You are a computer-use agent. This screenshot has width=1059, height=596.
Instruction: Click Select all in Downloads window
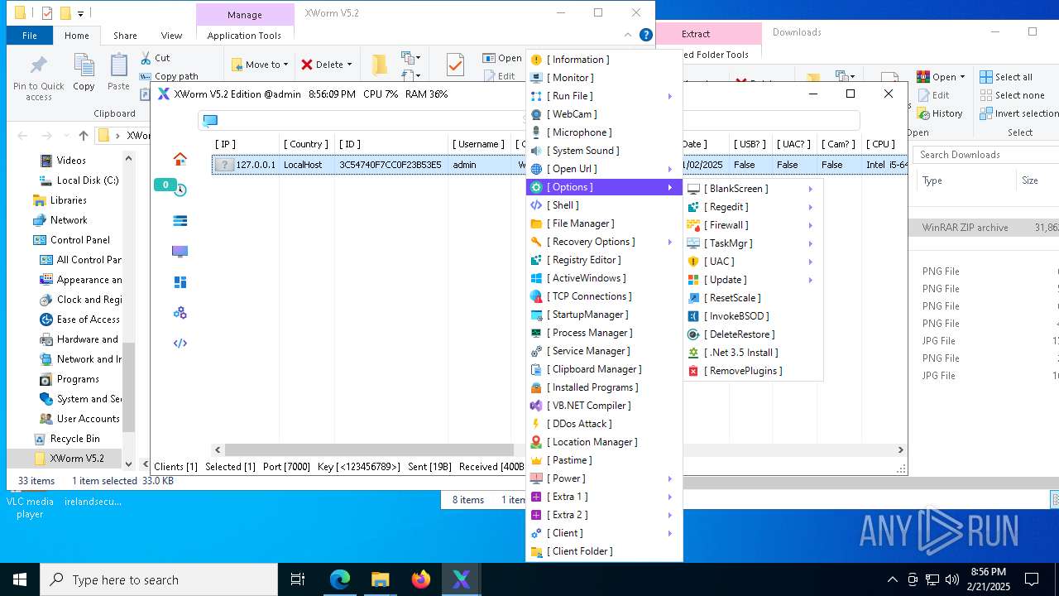pyautogui.click(x=1006, y=77)
